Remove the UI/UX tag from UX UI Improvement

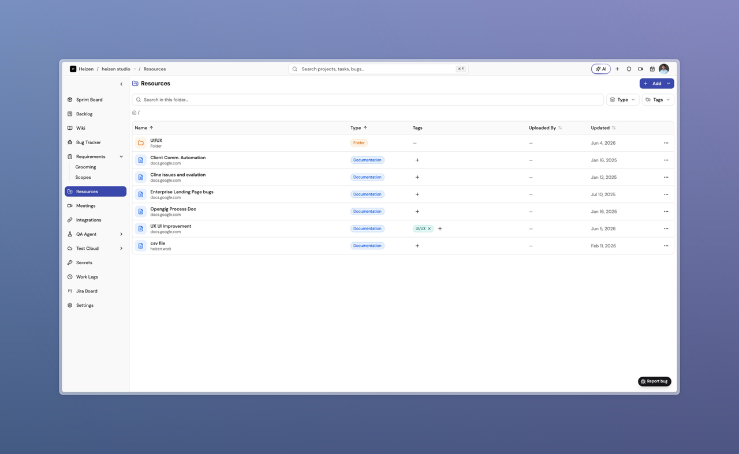tap(429, 228)
